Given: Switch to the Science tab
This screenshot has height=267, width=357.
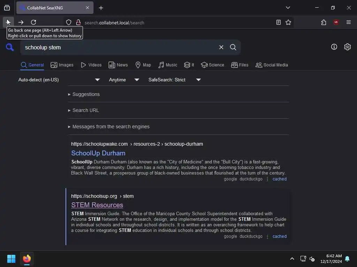Looking at the screenshot, I should (x=212, y=65).
